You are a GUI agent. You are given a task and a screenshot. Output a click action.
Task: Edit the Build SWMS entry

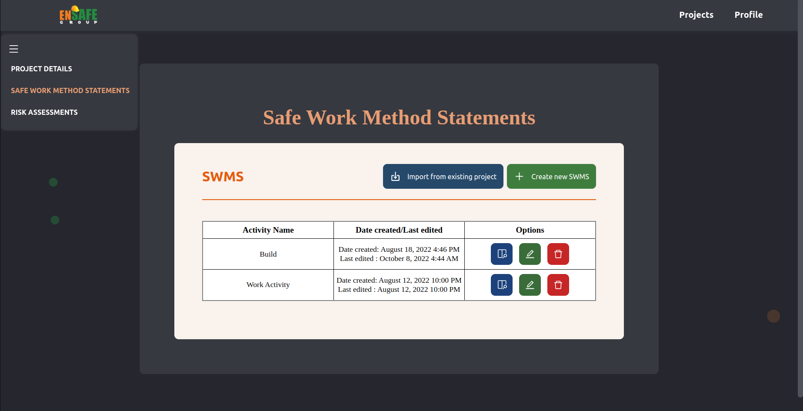coord(530,254)
